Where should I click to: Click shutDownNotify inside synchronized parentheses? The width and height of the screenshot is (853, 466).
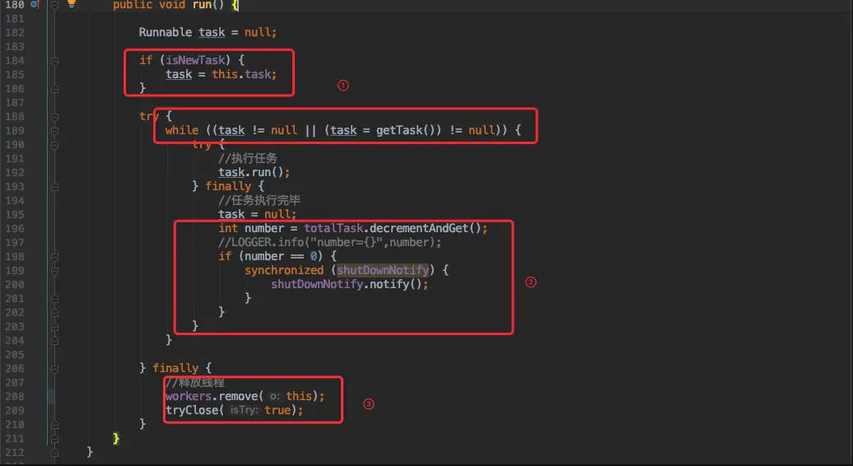(382, 270)
